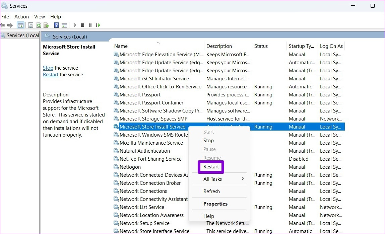
Task: Select the highlighted Microsoft Store Install Service row
Action: point(229,127)
